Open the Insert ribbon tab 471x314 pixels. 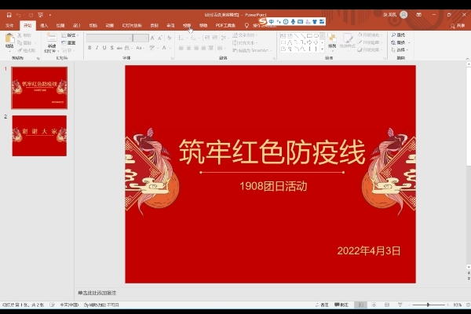44,25
